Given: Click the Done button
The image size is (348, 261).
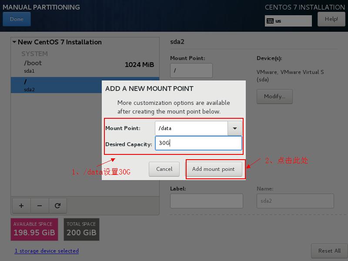Looking at the screenshot, I should tap(17, 19).
